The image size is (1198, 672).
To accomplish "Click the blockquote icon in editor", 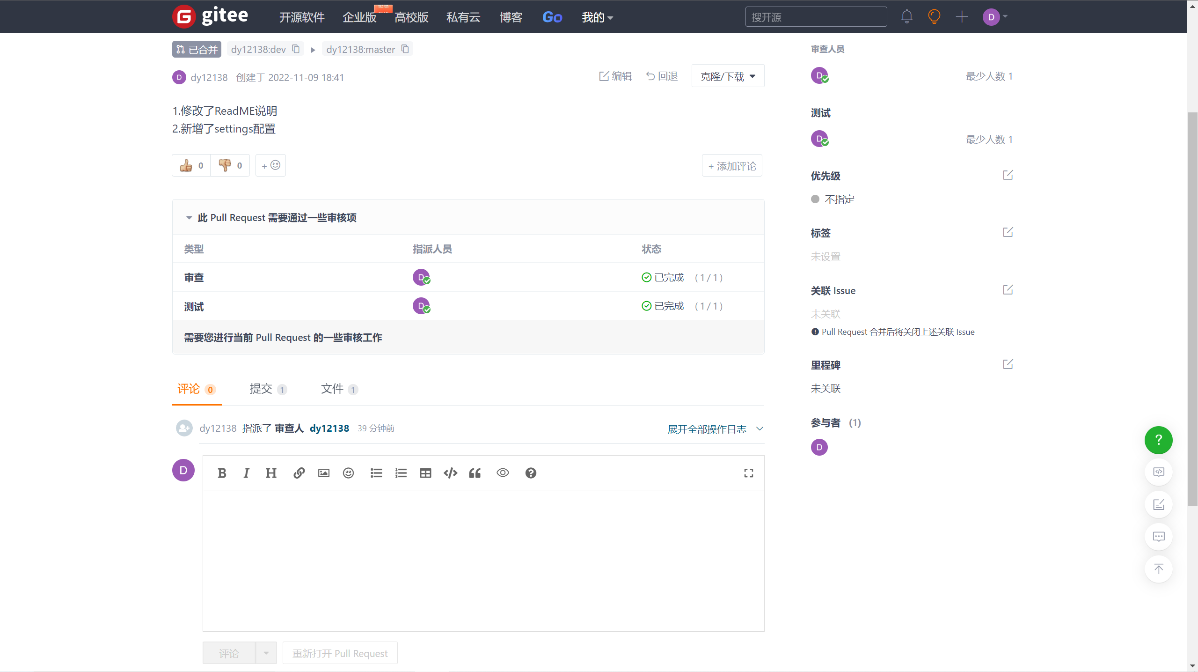I will pyautogui.click(x=475, y=473).
